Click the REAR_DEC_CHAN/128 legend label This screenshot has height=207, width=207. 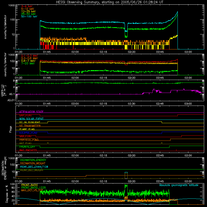[x=34, y=167]
